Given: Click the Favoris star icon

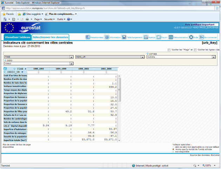Looking at the screenshot, I should (x=4, y=14).
